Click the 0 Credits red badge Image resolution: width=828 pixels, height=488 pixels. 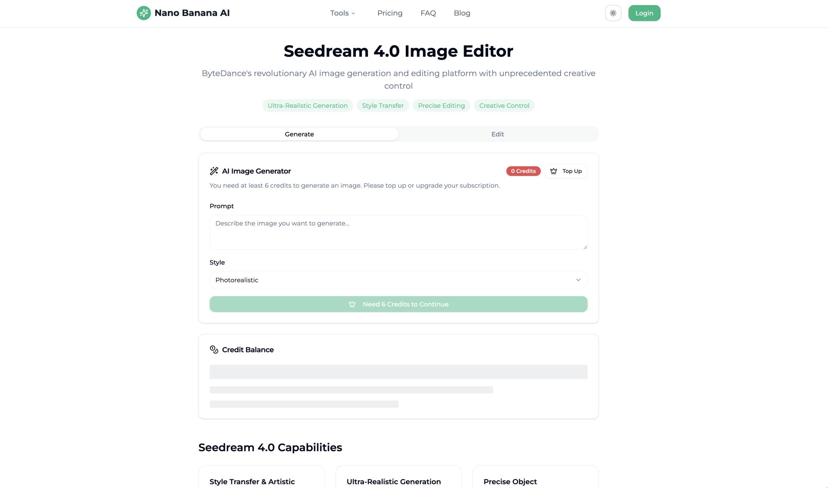(x=523, y=171)
